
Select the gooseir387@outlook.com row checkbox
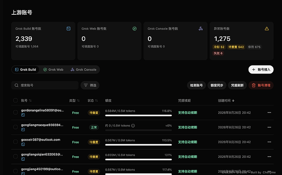(x=16, y=142)
